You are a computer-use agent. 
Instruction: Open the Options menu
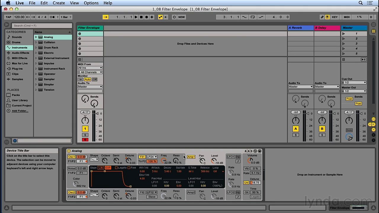tap(91, 3)
